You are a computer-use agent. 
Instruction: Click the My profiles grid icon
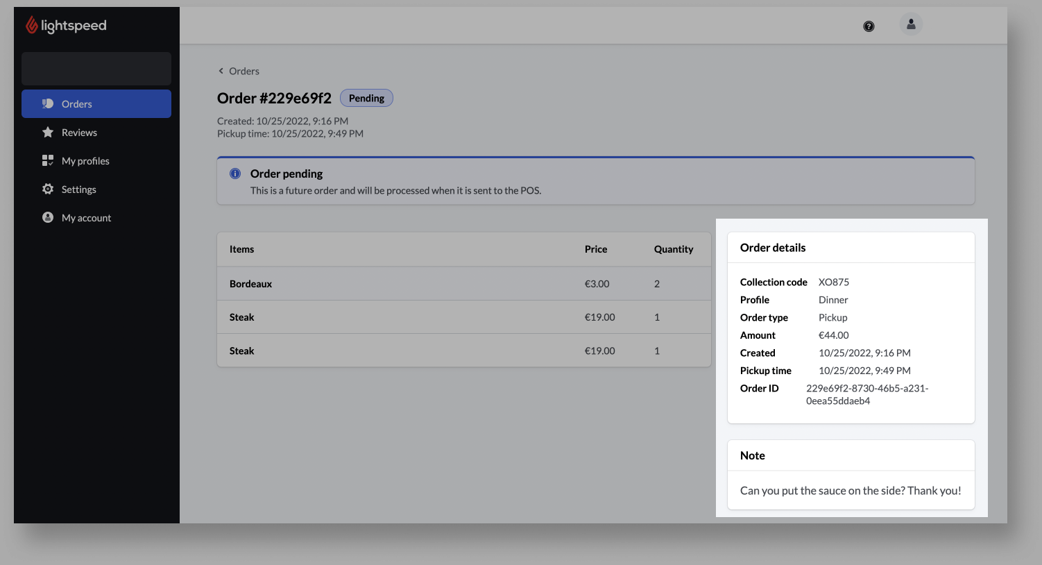[47, 160]
